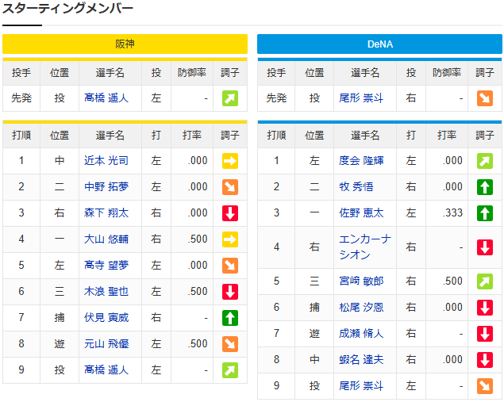504x402 pixels.
Task: Click yellow arrow condition icon for 近本 光司
Action: 230,161
